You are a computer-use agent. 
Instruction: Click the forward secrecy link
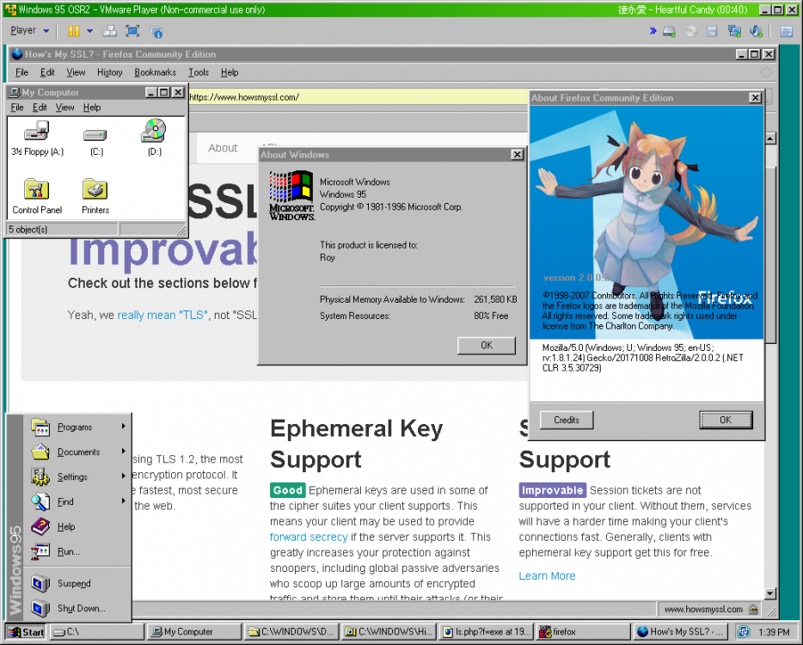308,537
